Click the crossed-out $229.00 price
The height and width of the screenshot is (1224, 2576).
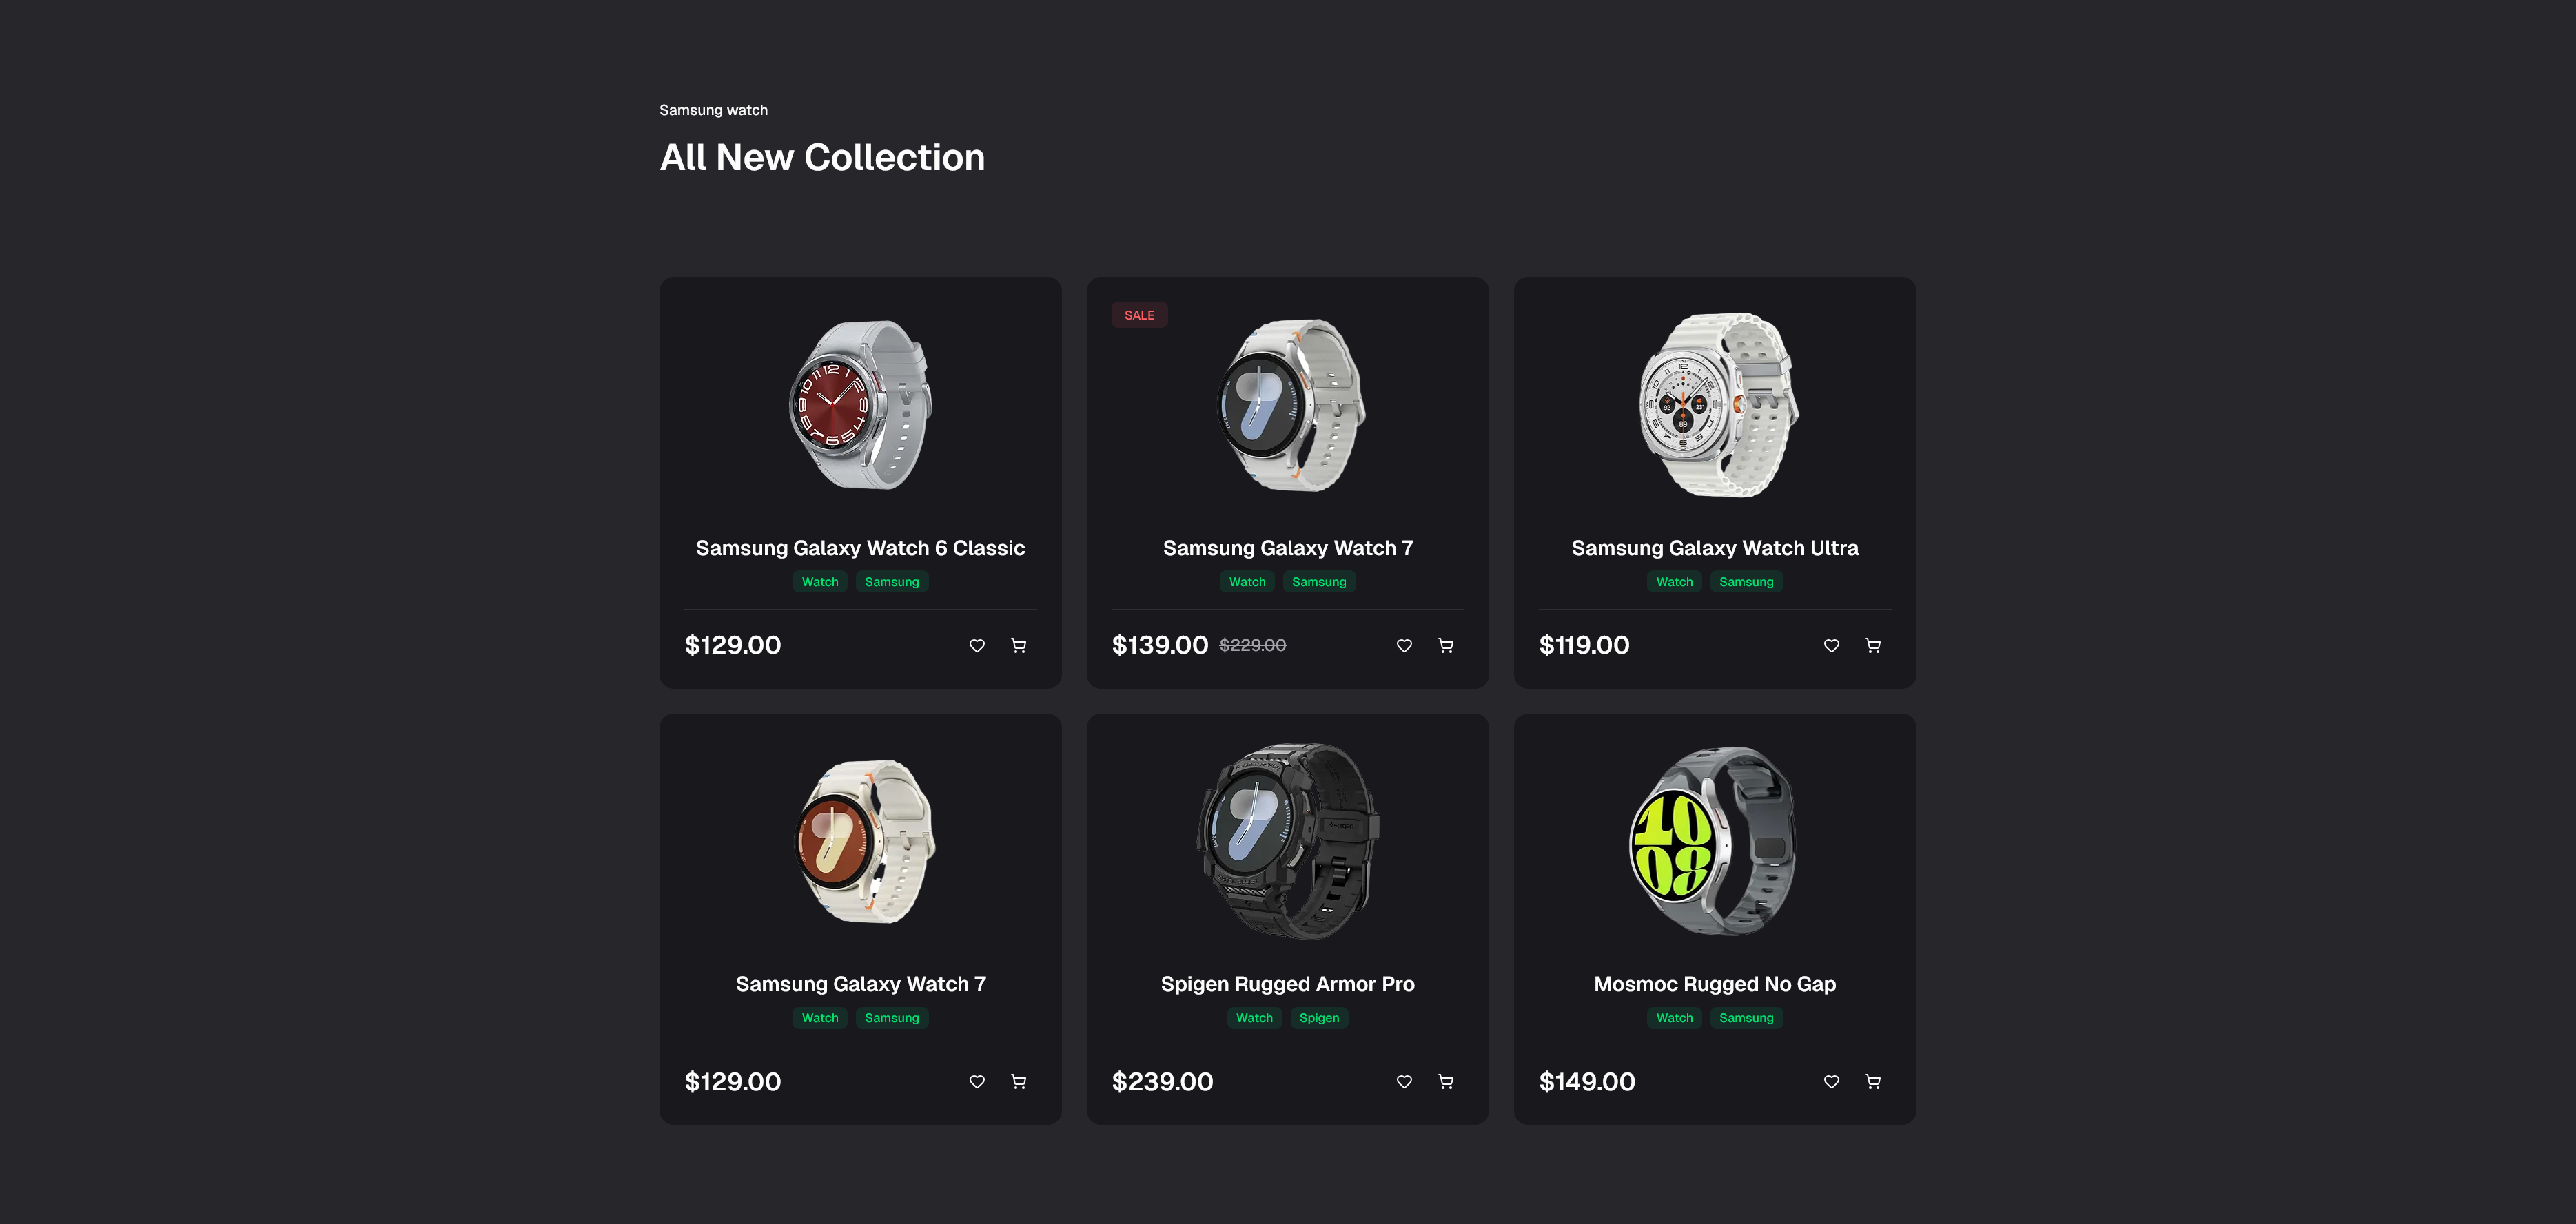(1251, 645)
